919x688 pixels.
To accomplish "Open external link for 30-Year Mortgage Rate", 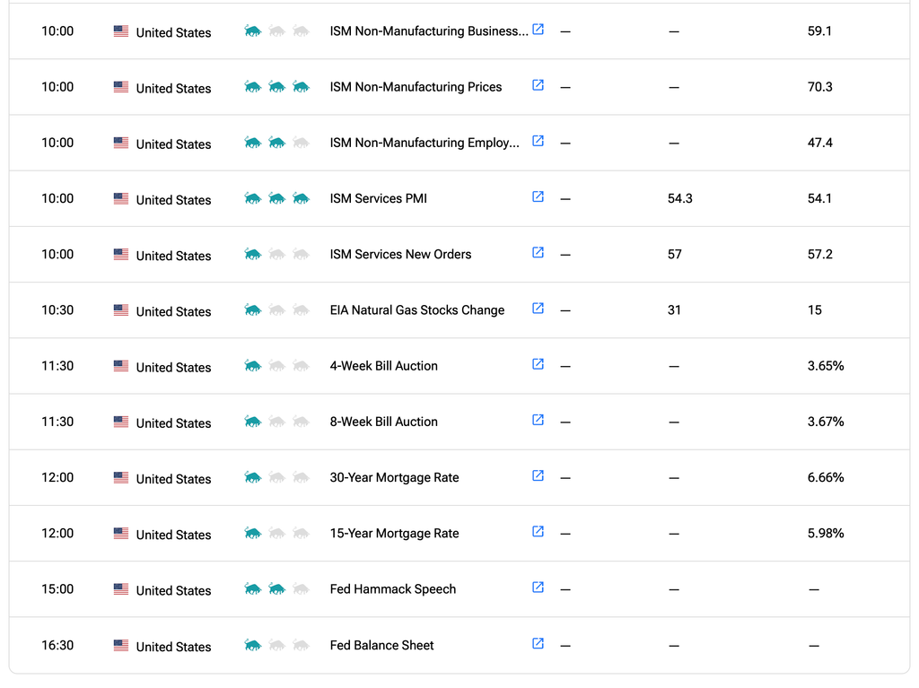I will [538, 475].
